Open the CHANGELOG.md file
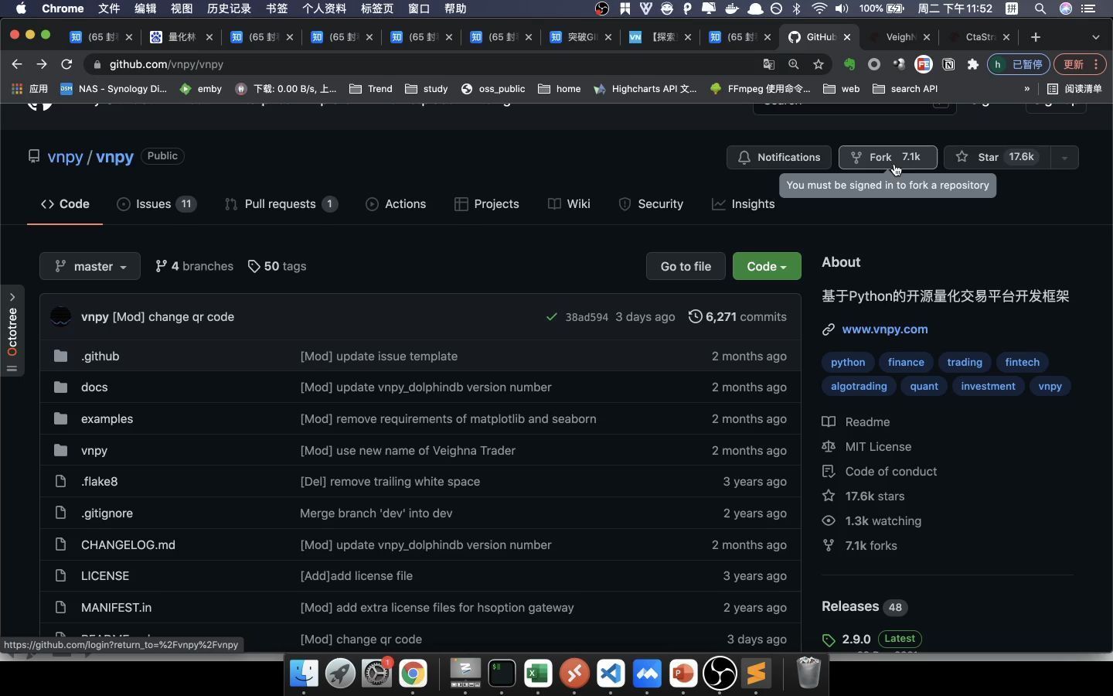1113x696 pixels. point(128,545)
